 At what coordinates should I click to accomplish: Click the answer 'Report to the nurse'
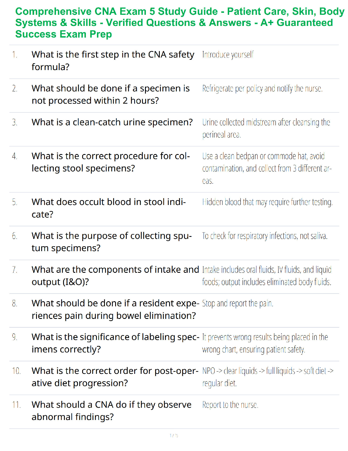pyautogui.click(x=230, y=405)
